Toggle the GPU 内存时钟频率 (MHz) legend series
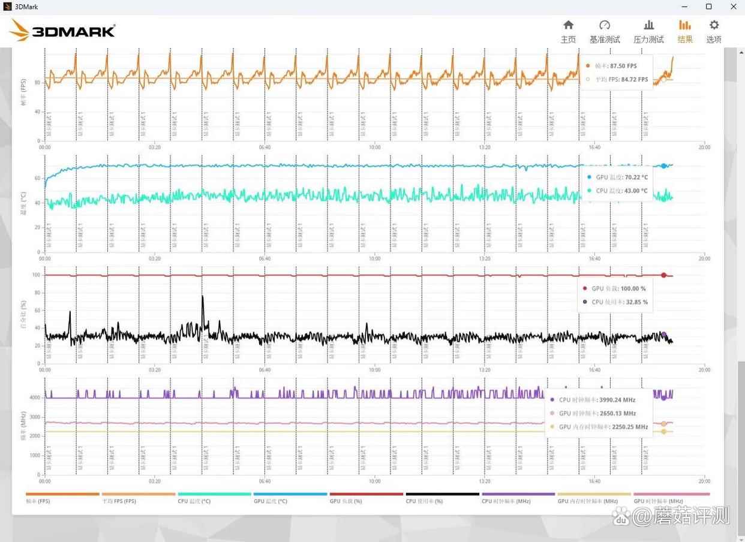Image resolution: width=745 pixels, height=542 pixels. pyautogui.click(x=594, y=498)
